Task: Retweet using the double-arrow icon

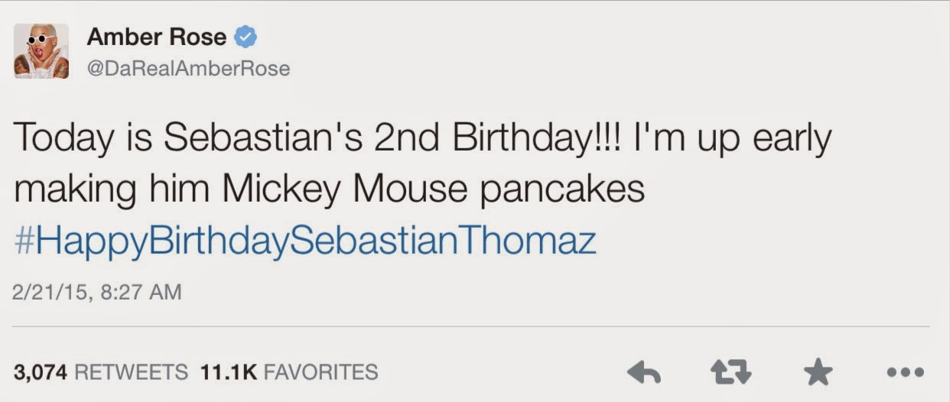Action: coord(730,373)
